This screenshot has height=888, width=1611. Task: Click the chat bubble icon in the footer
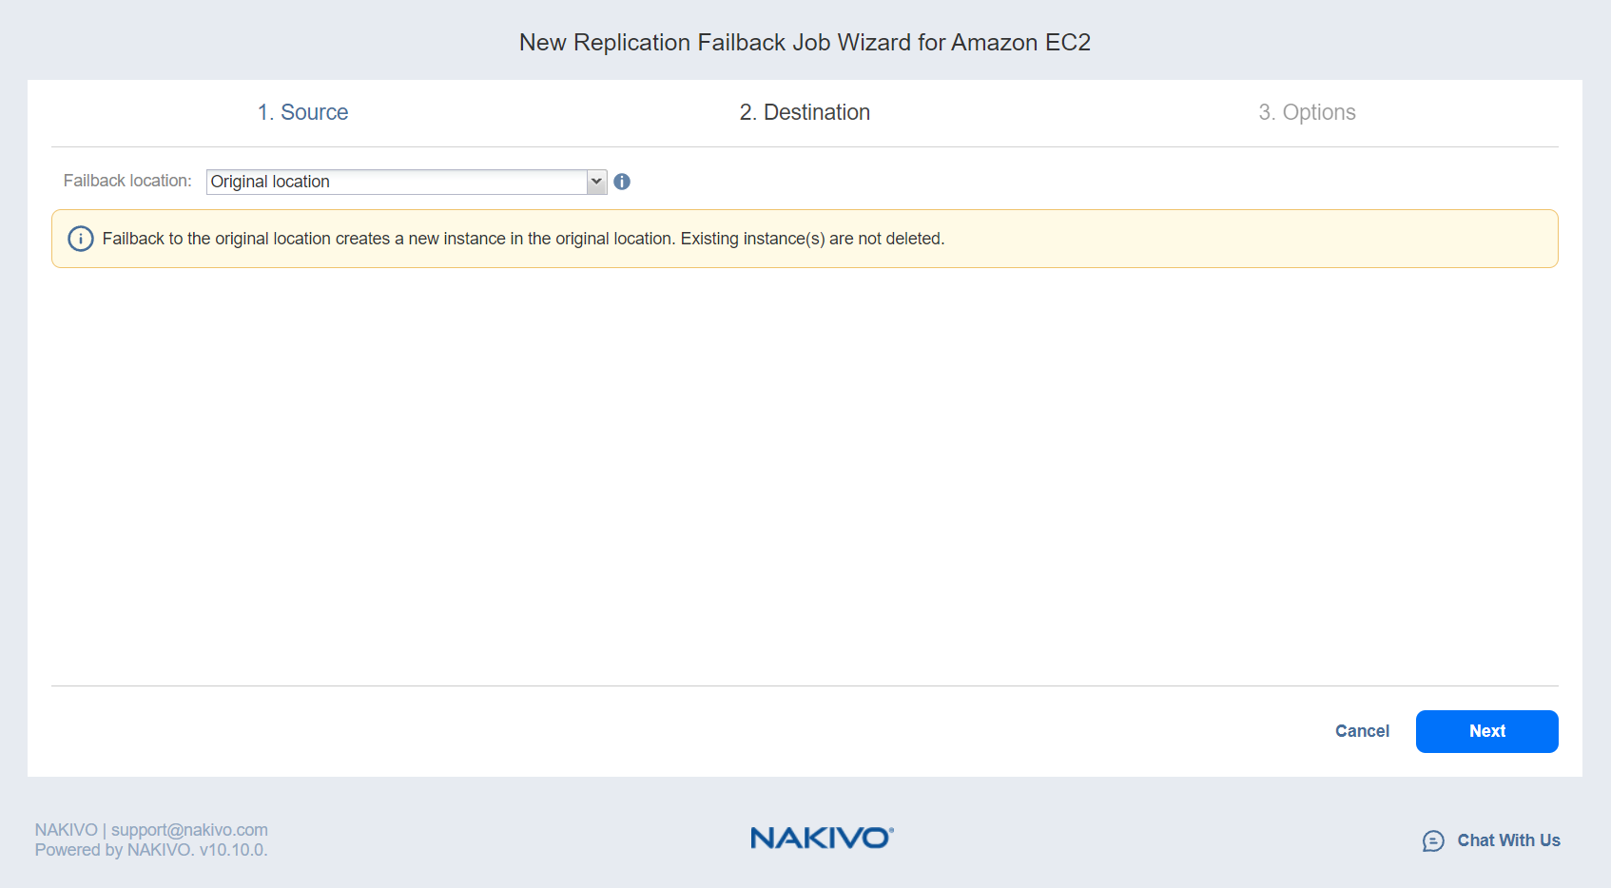pos(1432,840)
